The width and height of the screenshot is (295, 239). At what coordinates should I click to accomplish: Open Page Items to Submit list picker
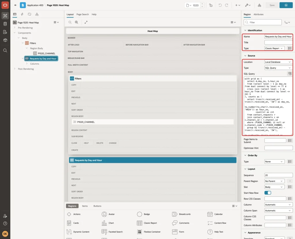point(290,140)
